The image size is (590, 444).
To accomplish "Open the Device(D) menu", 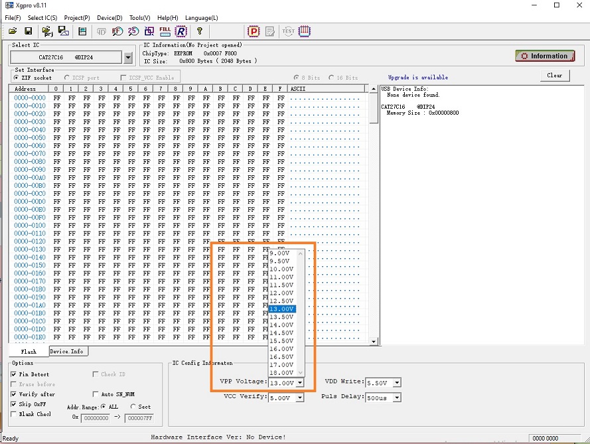I will coord(110,17).
